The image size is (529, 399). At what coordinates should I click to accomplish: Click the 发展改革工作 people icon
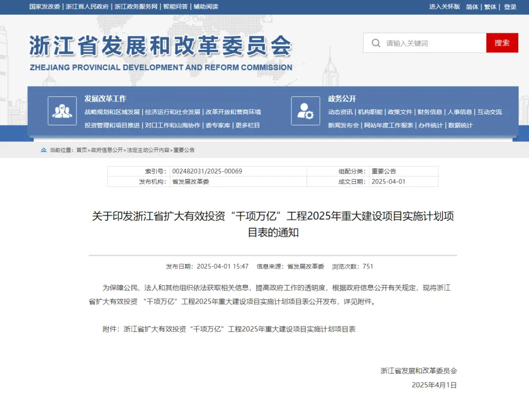[x=62, y=111]
